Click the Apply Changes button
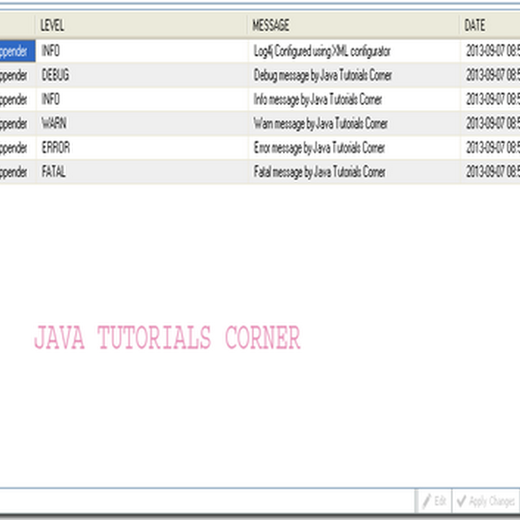520x520 pixels. click(486, 500)
